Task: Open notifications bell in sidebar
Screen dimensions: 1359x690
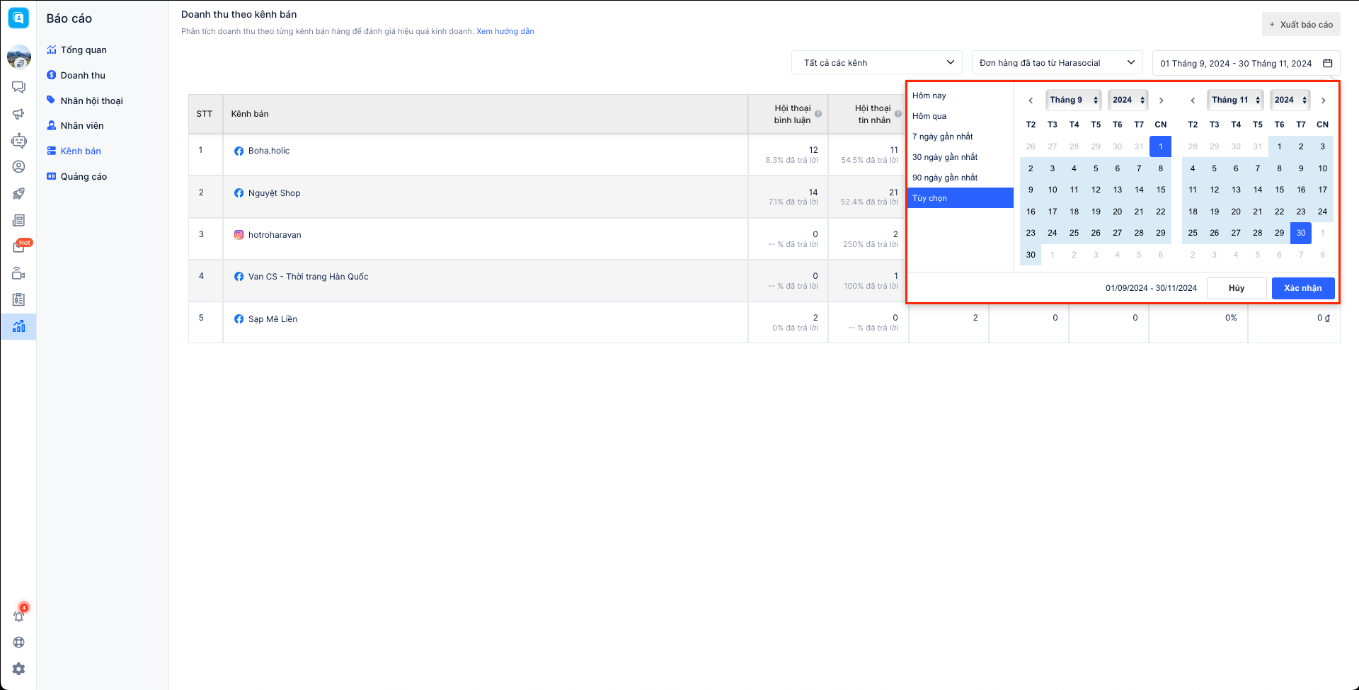Action: [x=19, y=616]
